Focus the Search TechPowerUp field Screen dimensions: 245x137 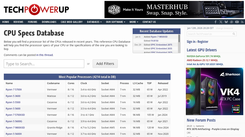pos(212,34)
